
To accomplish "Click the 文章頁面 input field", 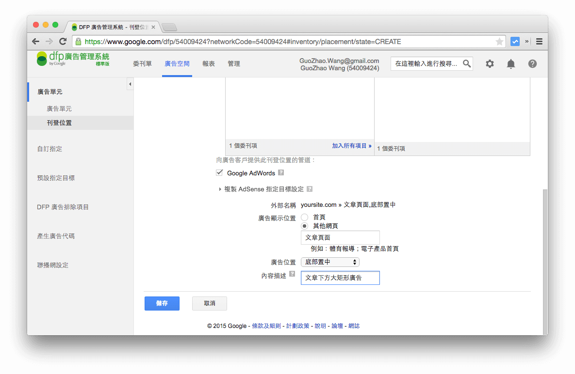I will pyautogui.click(x=340, y=237).
